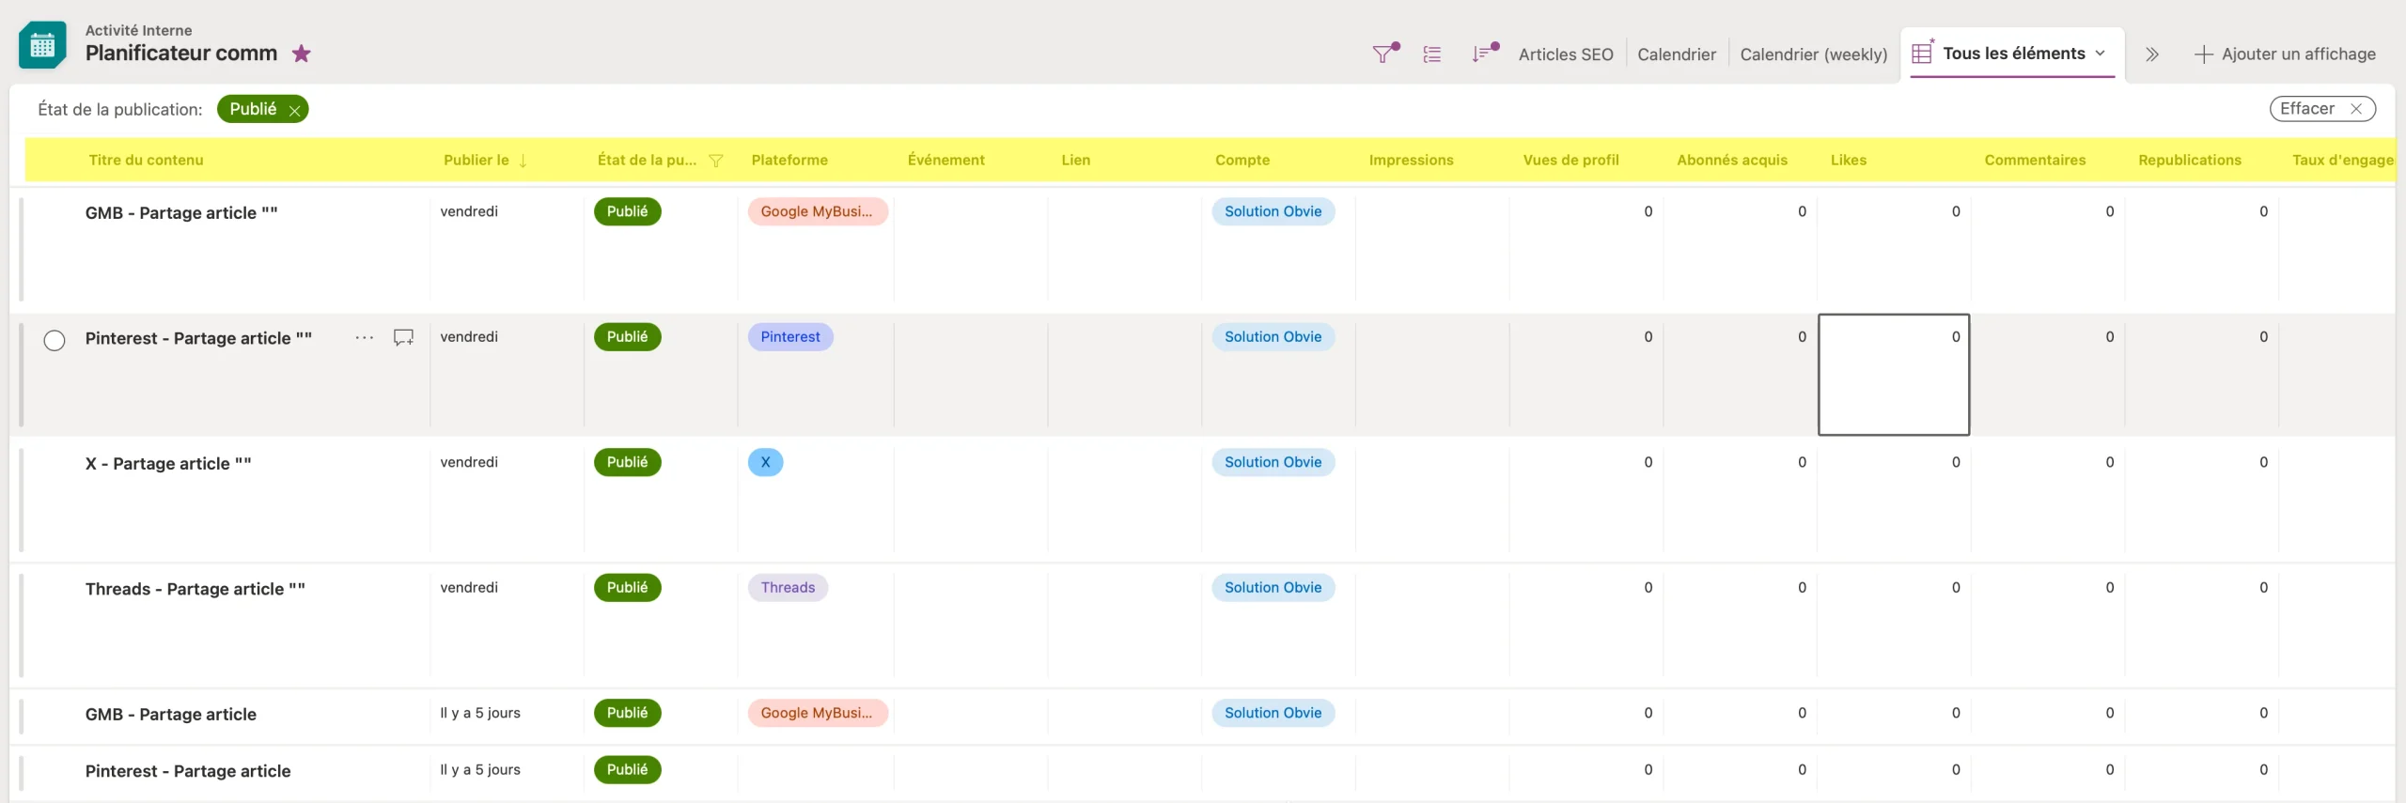
Task: Sort by the Publier le column header
Action: (x=476, y=160)
